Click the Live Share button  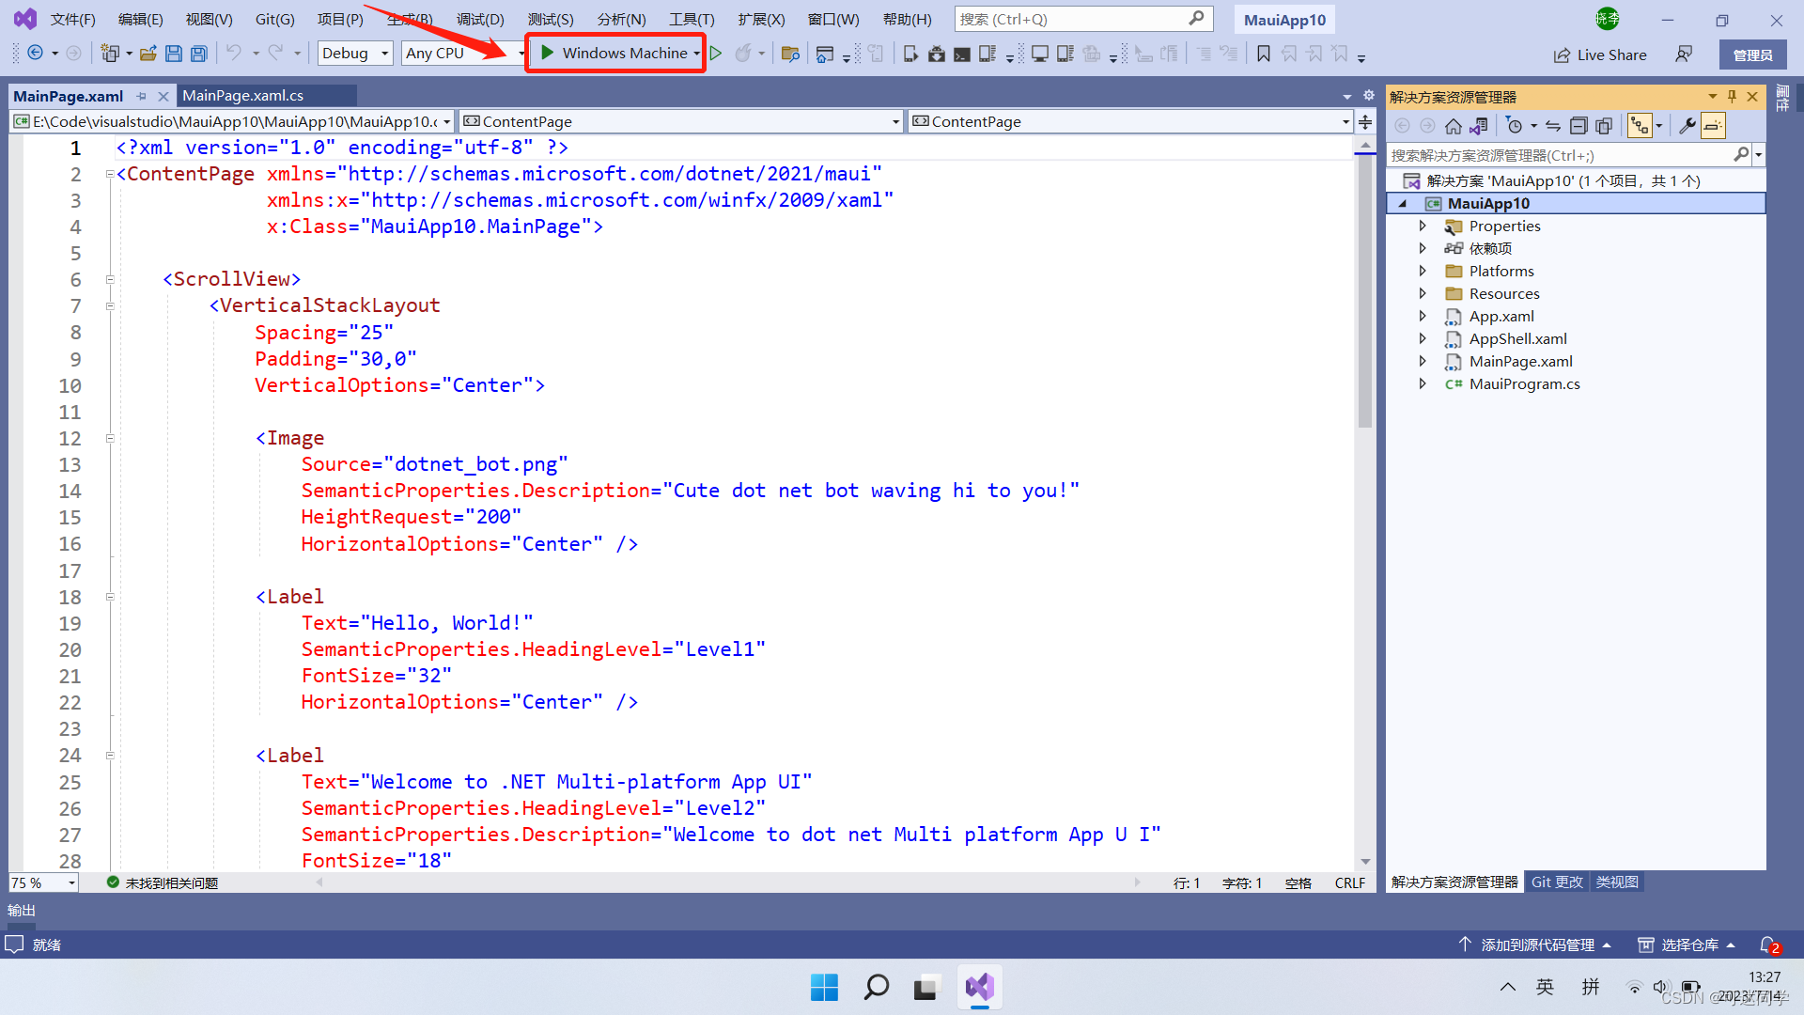[1599, 55]
